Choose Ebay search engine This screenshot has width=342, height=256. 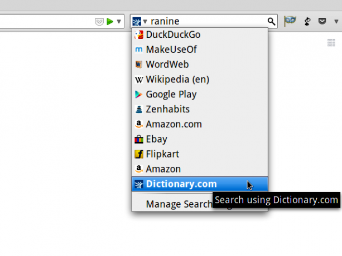coord(200,139)
